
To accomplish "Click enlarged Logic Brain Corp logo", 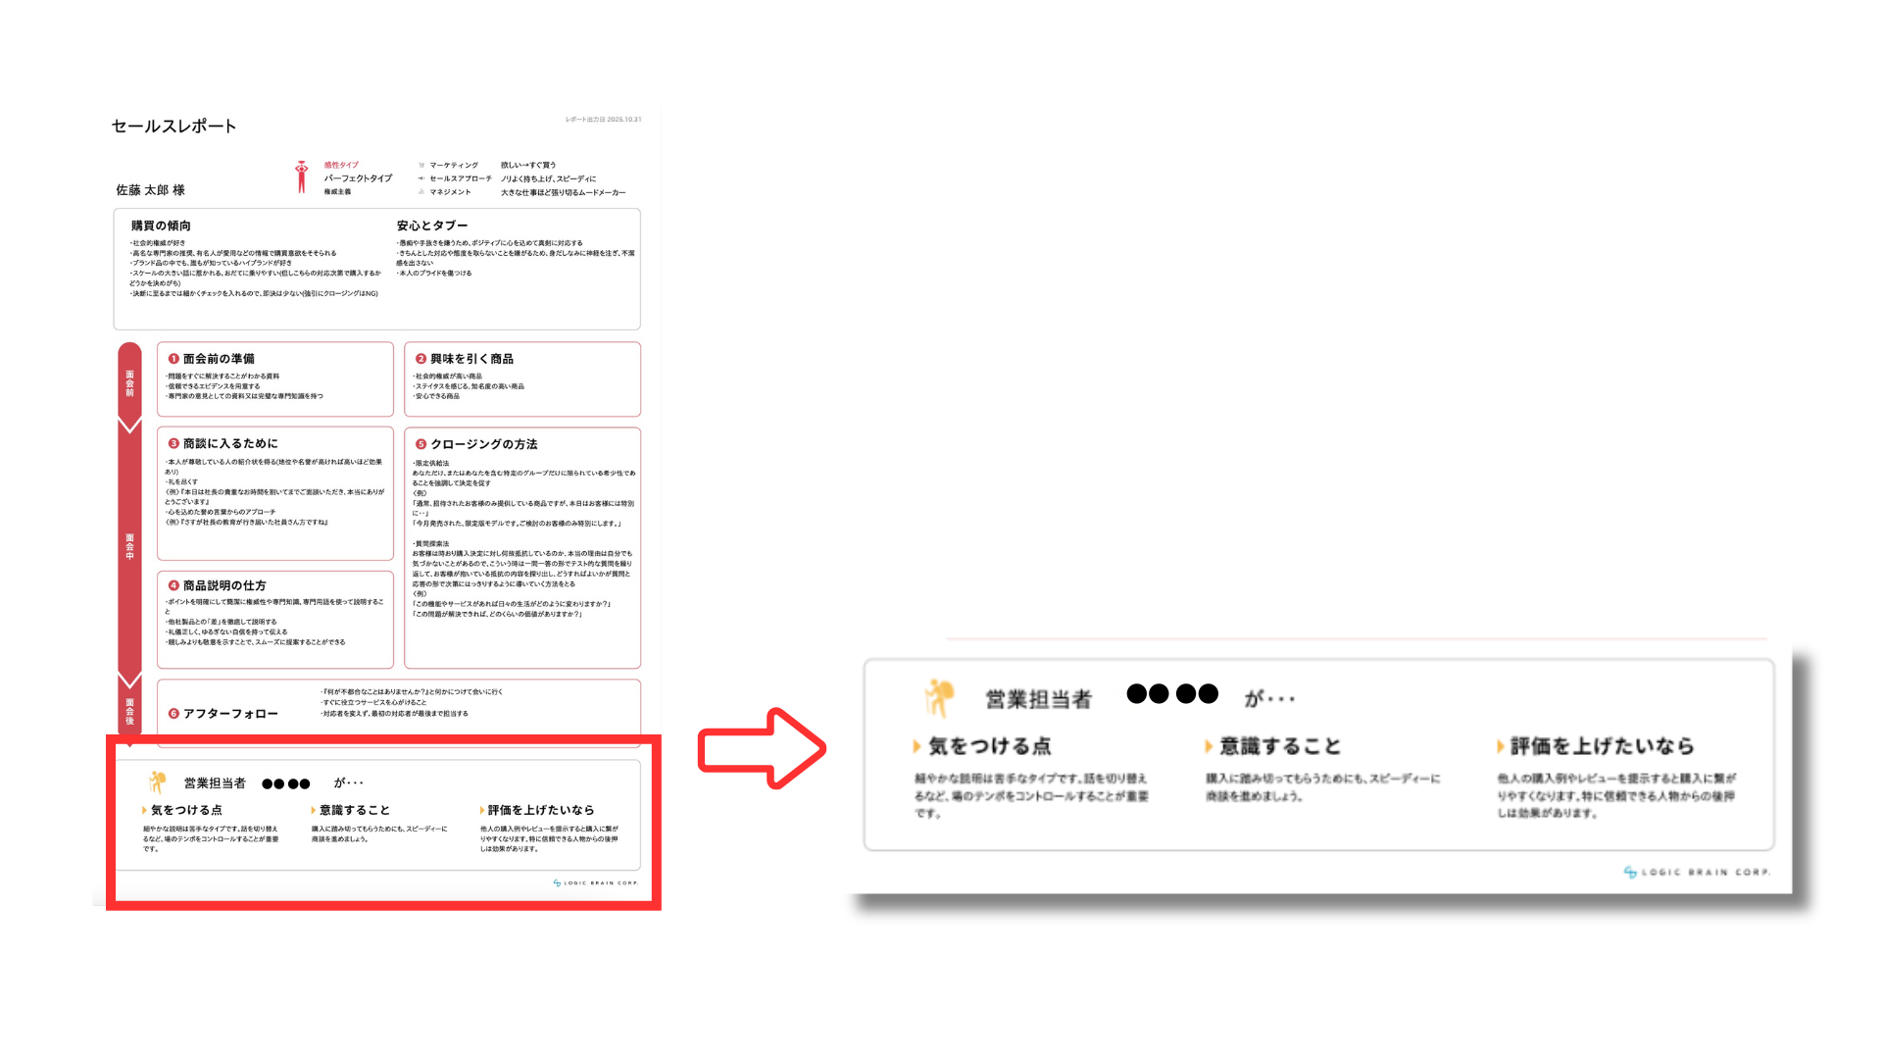I will [1697, 872].
